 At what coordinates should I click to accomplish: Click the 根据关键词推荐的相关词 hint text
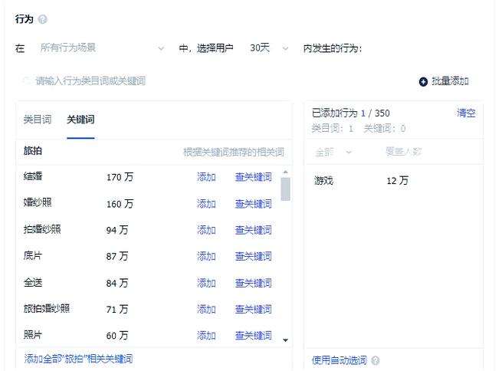[x=234, y=152]
